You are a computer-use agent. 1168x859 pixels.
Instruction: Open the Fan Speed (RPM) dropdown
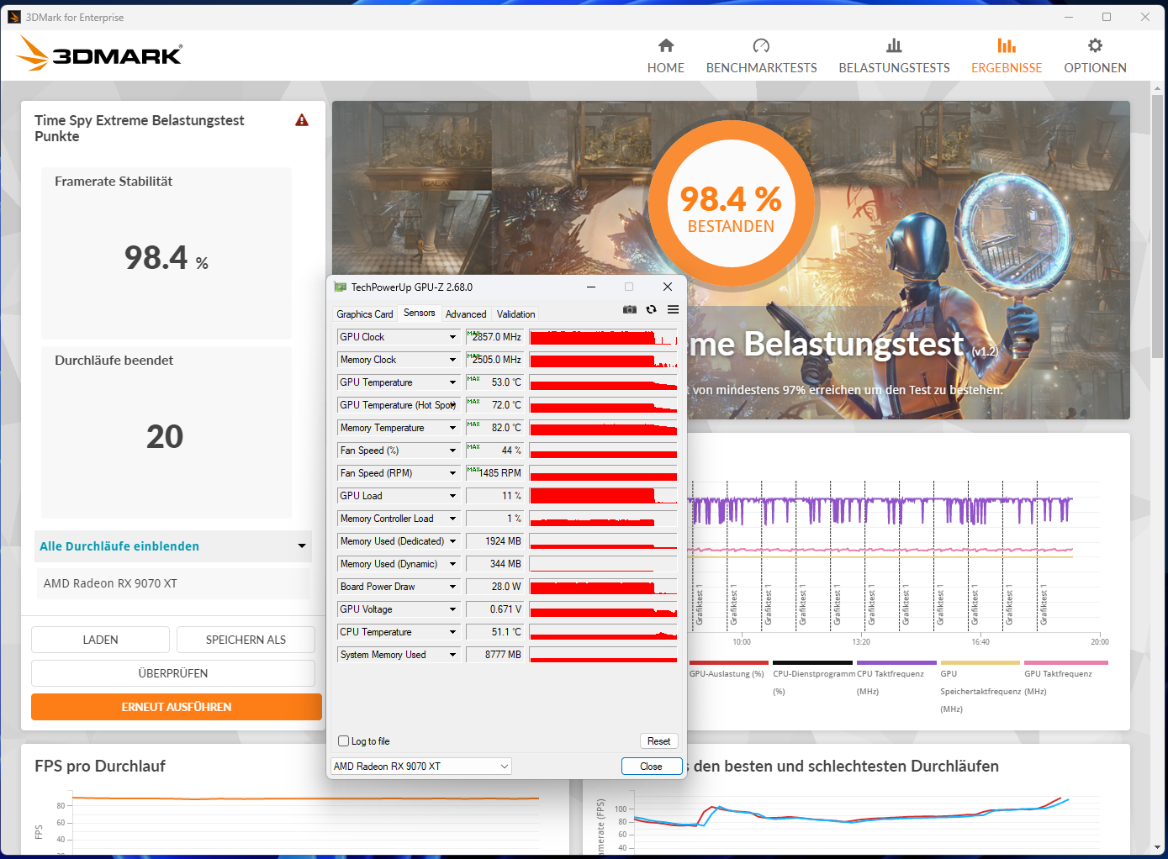pos(452,473)
